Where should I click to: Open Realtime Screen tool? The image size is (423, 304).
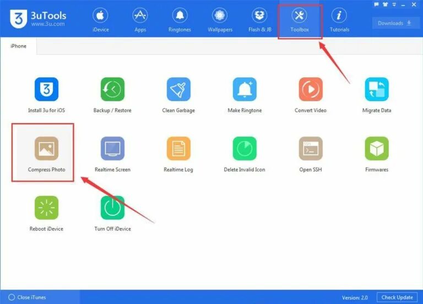112,154
